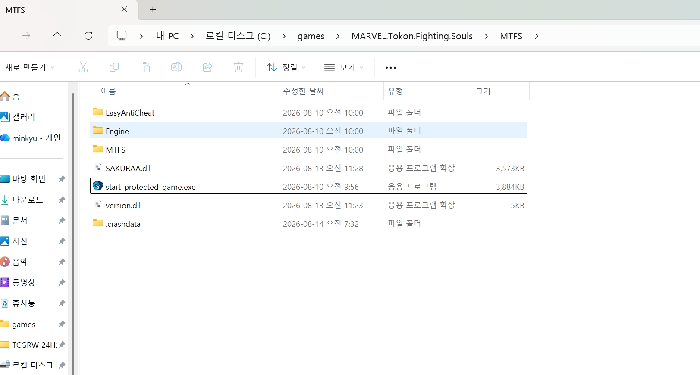The height and width of the screenshot is (375, 700).
Task: Expand chevron after 내 PC breadcrumb
Action: point(192,36)
